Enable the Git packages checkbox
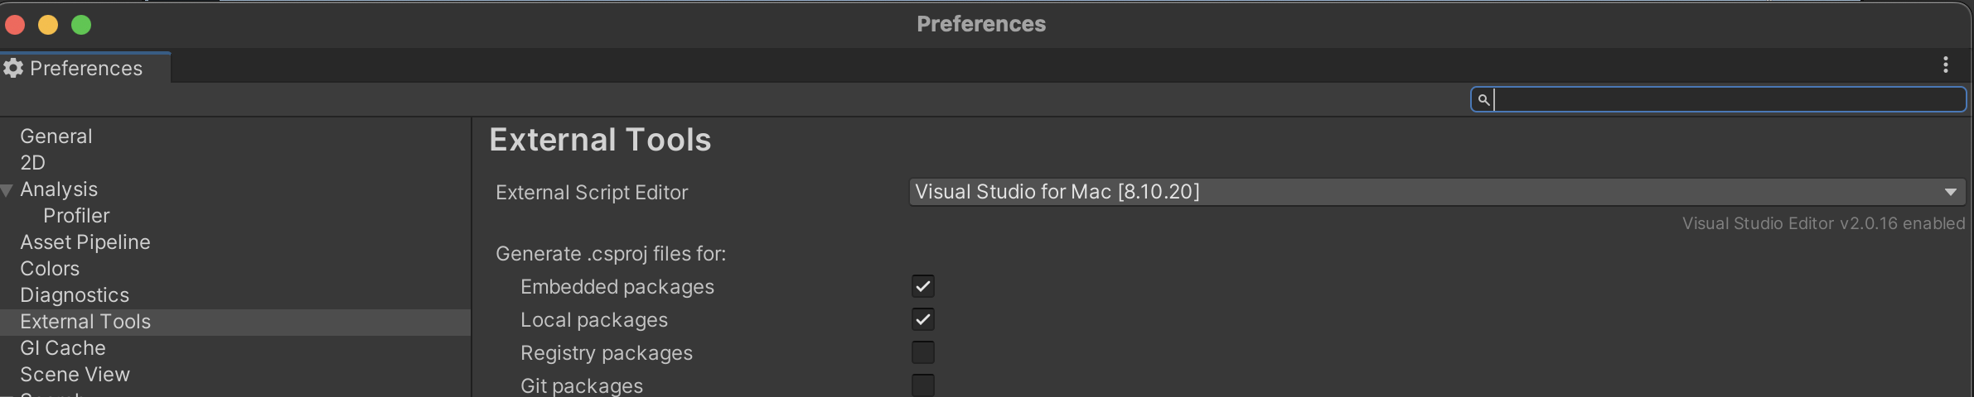1974x397 pixels. click(x=922, y=385)
